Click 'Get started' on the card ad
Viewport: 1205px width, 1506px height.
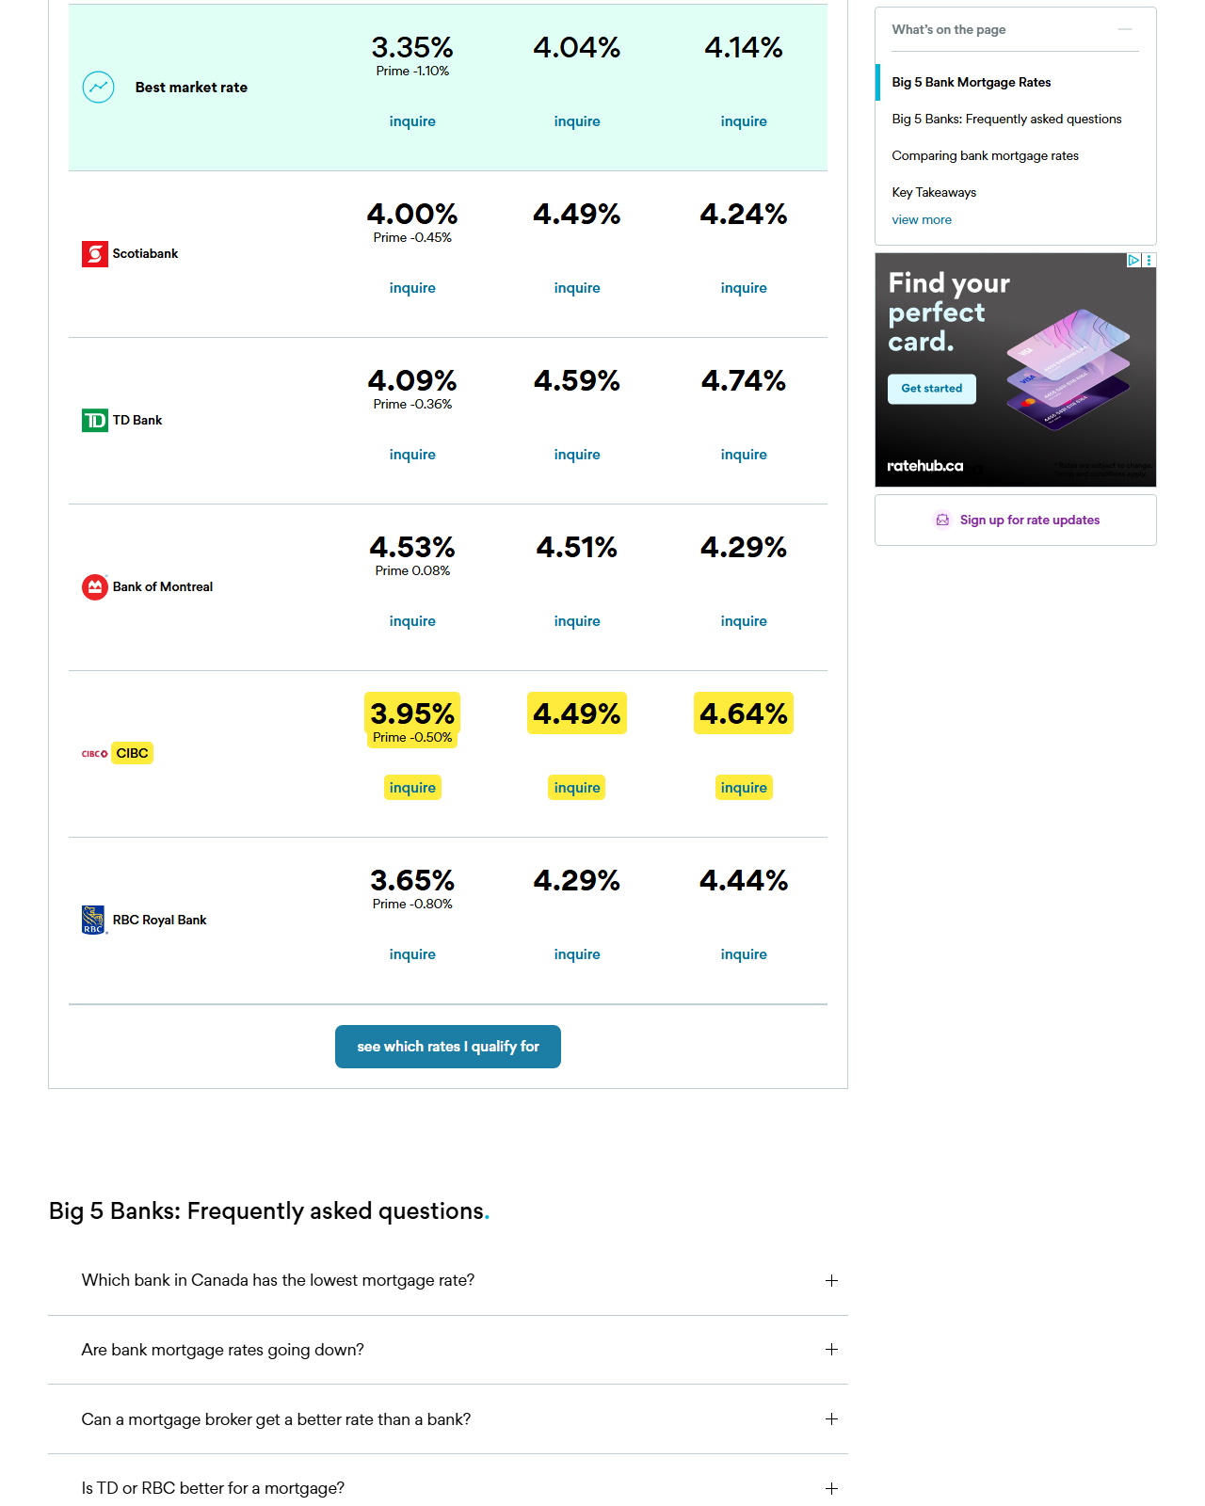click(932, 389)
